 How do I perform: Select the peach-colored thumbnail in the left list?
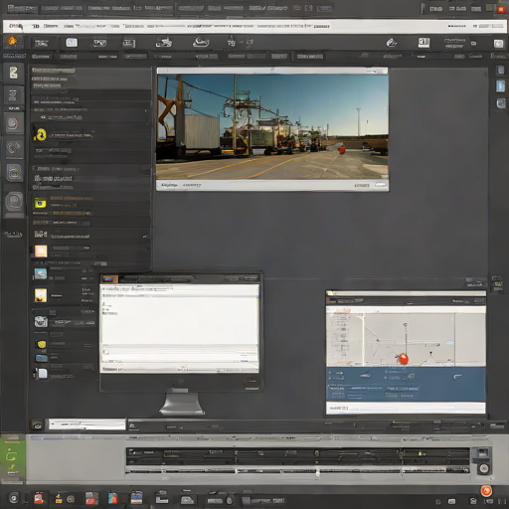(x=41, y=252)
